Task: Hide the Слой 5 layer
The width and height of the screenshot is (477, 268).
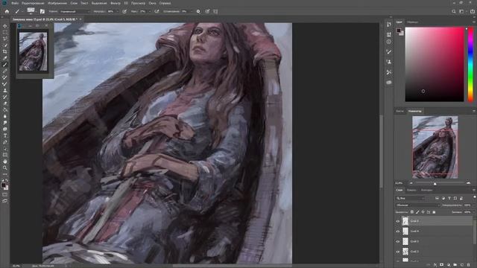Action: tap(397, 221)
